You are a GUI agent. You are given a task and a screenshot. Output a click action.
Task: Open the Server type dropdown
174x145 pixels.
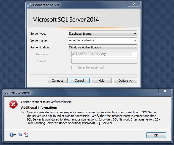(x=102, y=34)
